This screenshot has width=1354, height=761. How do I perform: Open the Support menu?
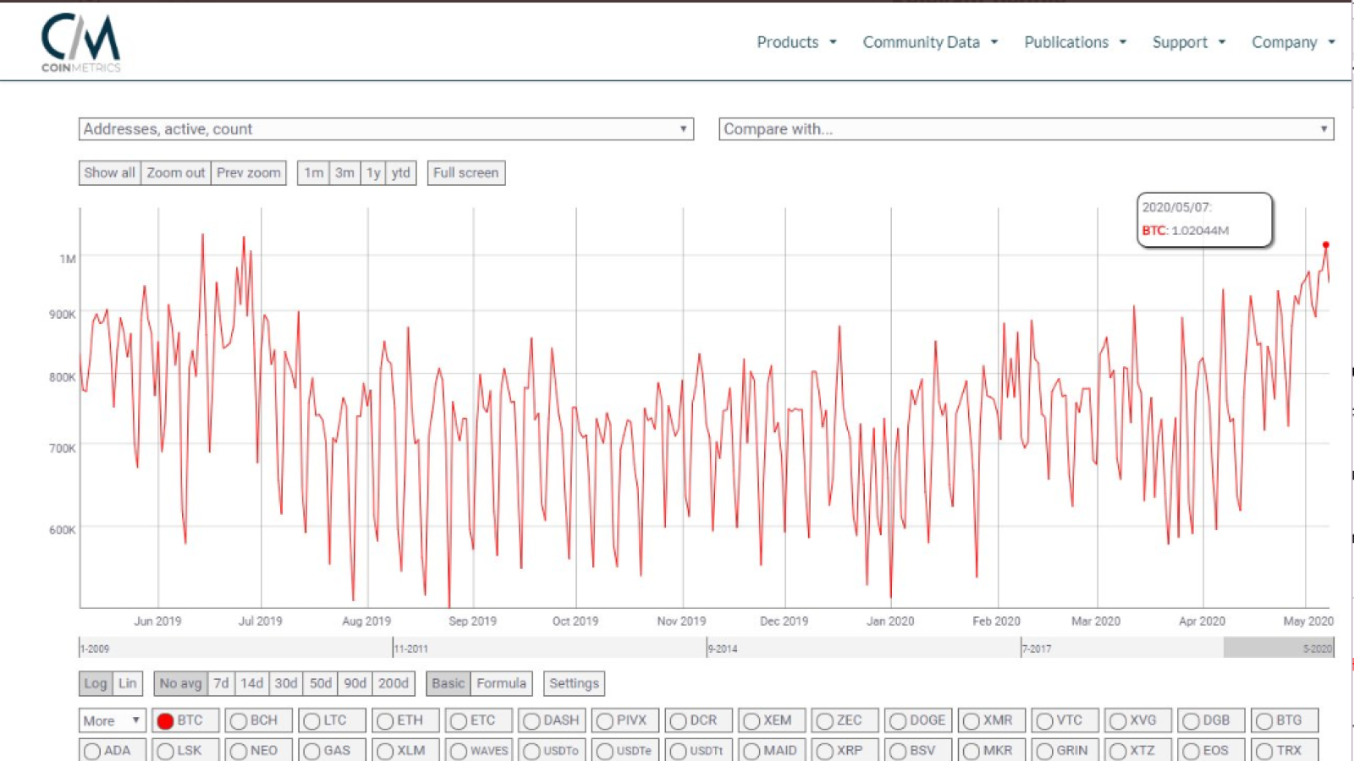tap(1188, 42)
